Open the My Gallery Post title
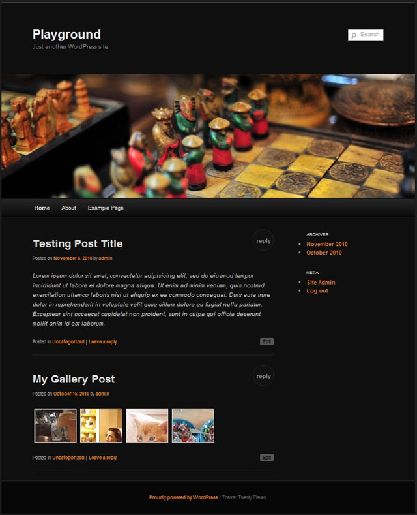The height and width of the screenshot is (515, 417). pos(74,379)
